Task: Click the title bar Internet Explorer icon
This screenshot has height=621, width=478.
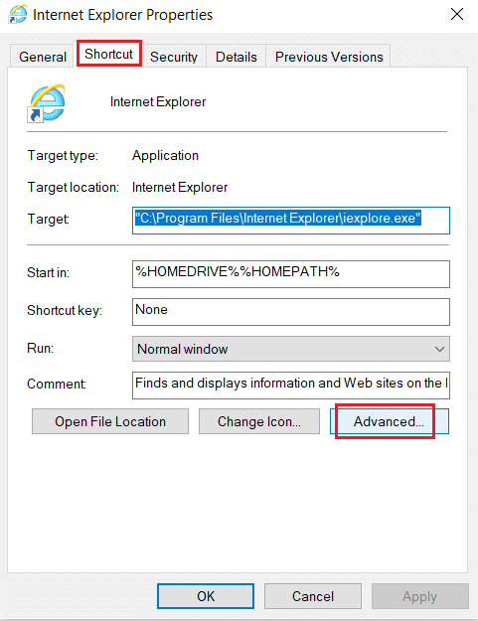Action: pos(18,14)
